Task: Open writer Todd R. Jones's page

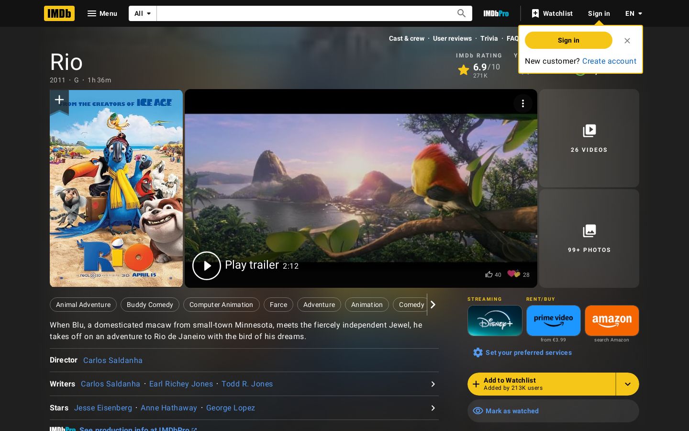Action: tap(247, 384)
